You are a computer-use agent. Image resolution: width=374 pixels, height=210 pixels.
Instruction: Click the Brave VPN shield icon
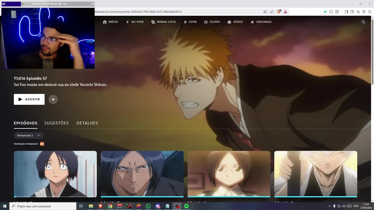click(364, 12)
